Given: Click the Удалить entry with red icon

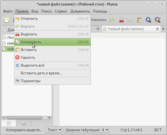Looking at the screenshot, I should pyautogui.click(x=28, y=58).
